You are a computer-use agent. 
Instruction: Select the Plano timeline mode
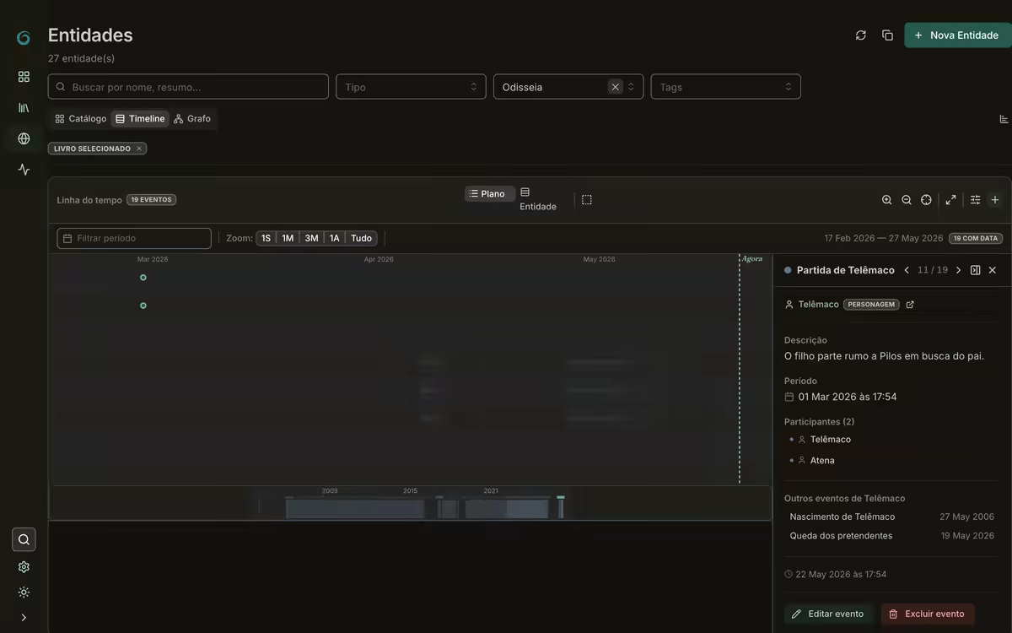[x=489, y=194]
